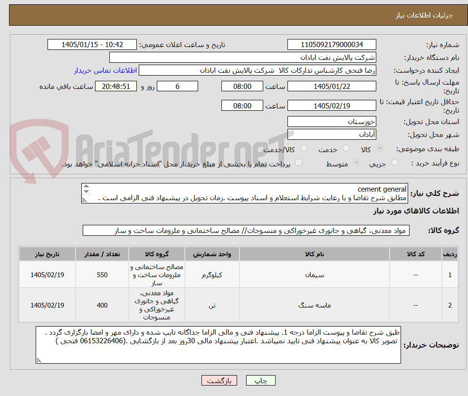The height and width of the screenshot is (396, 468).
Task: Select the کالا radio button
Action: [380, 148]
